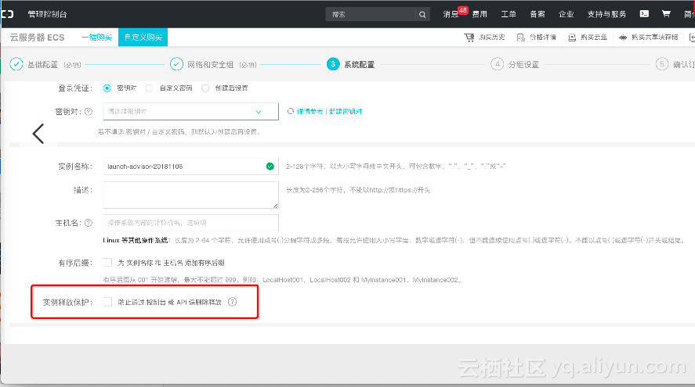
Task: Enable the 实例释放保护 checkbox
Action: click(x=107, y=302)
